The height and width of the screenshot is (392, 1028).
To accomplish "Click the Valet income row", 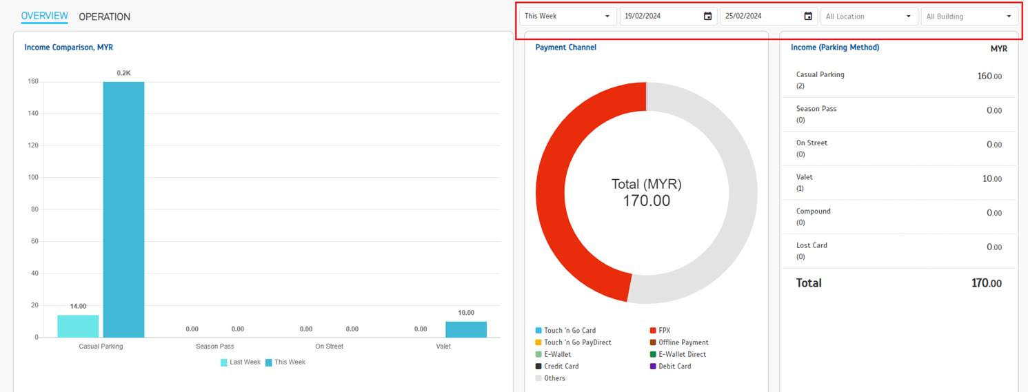I will [x=898, y=183].
